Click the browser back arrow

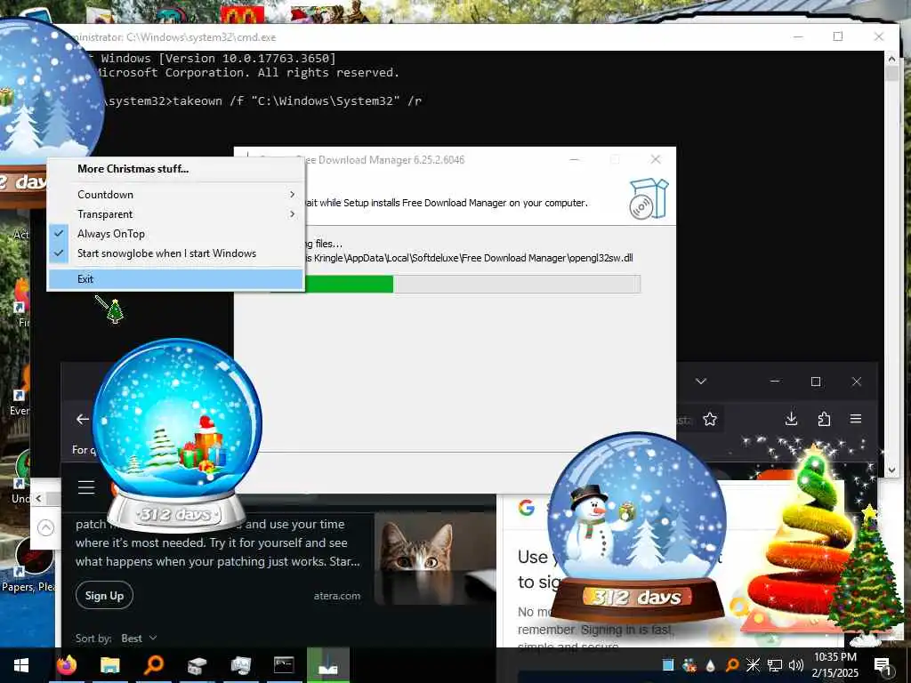83,420
